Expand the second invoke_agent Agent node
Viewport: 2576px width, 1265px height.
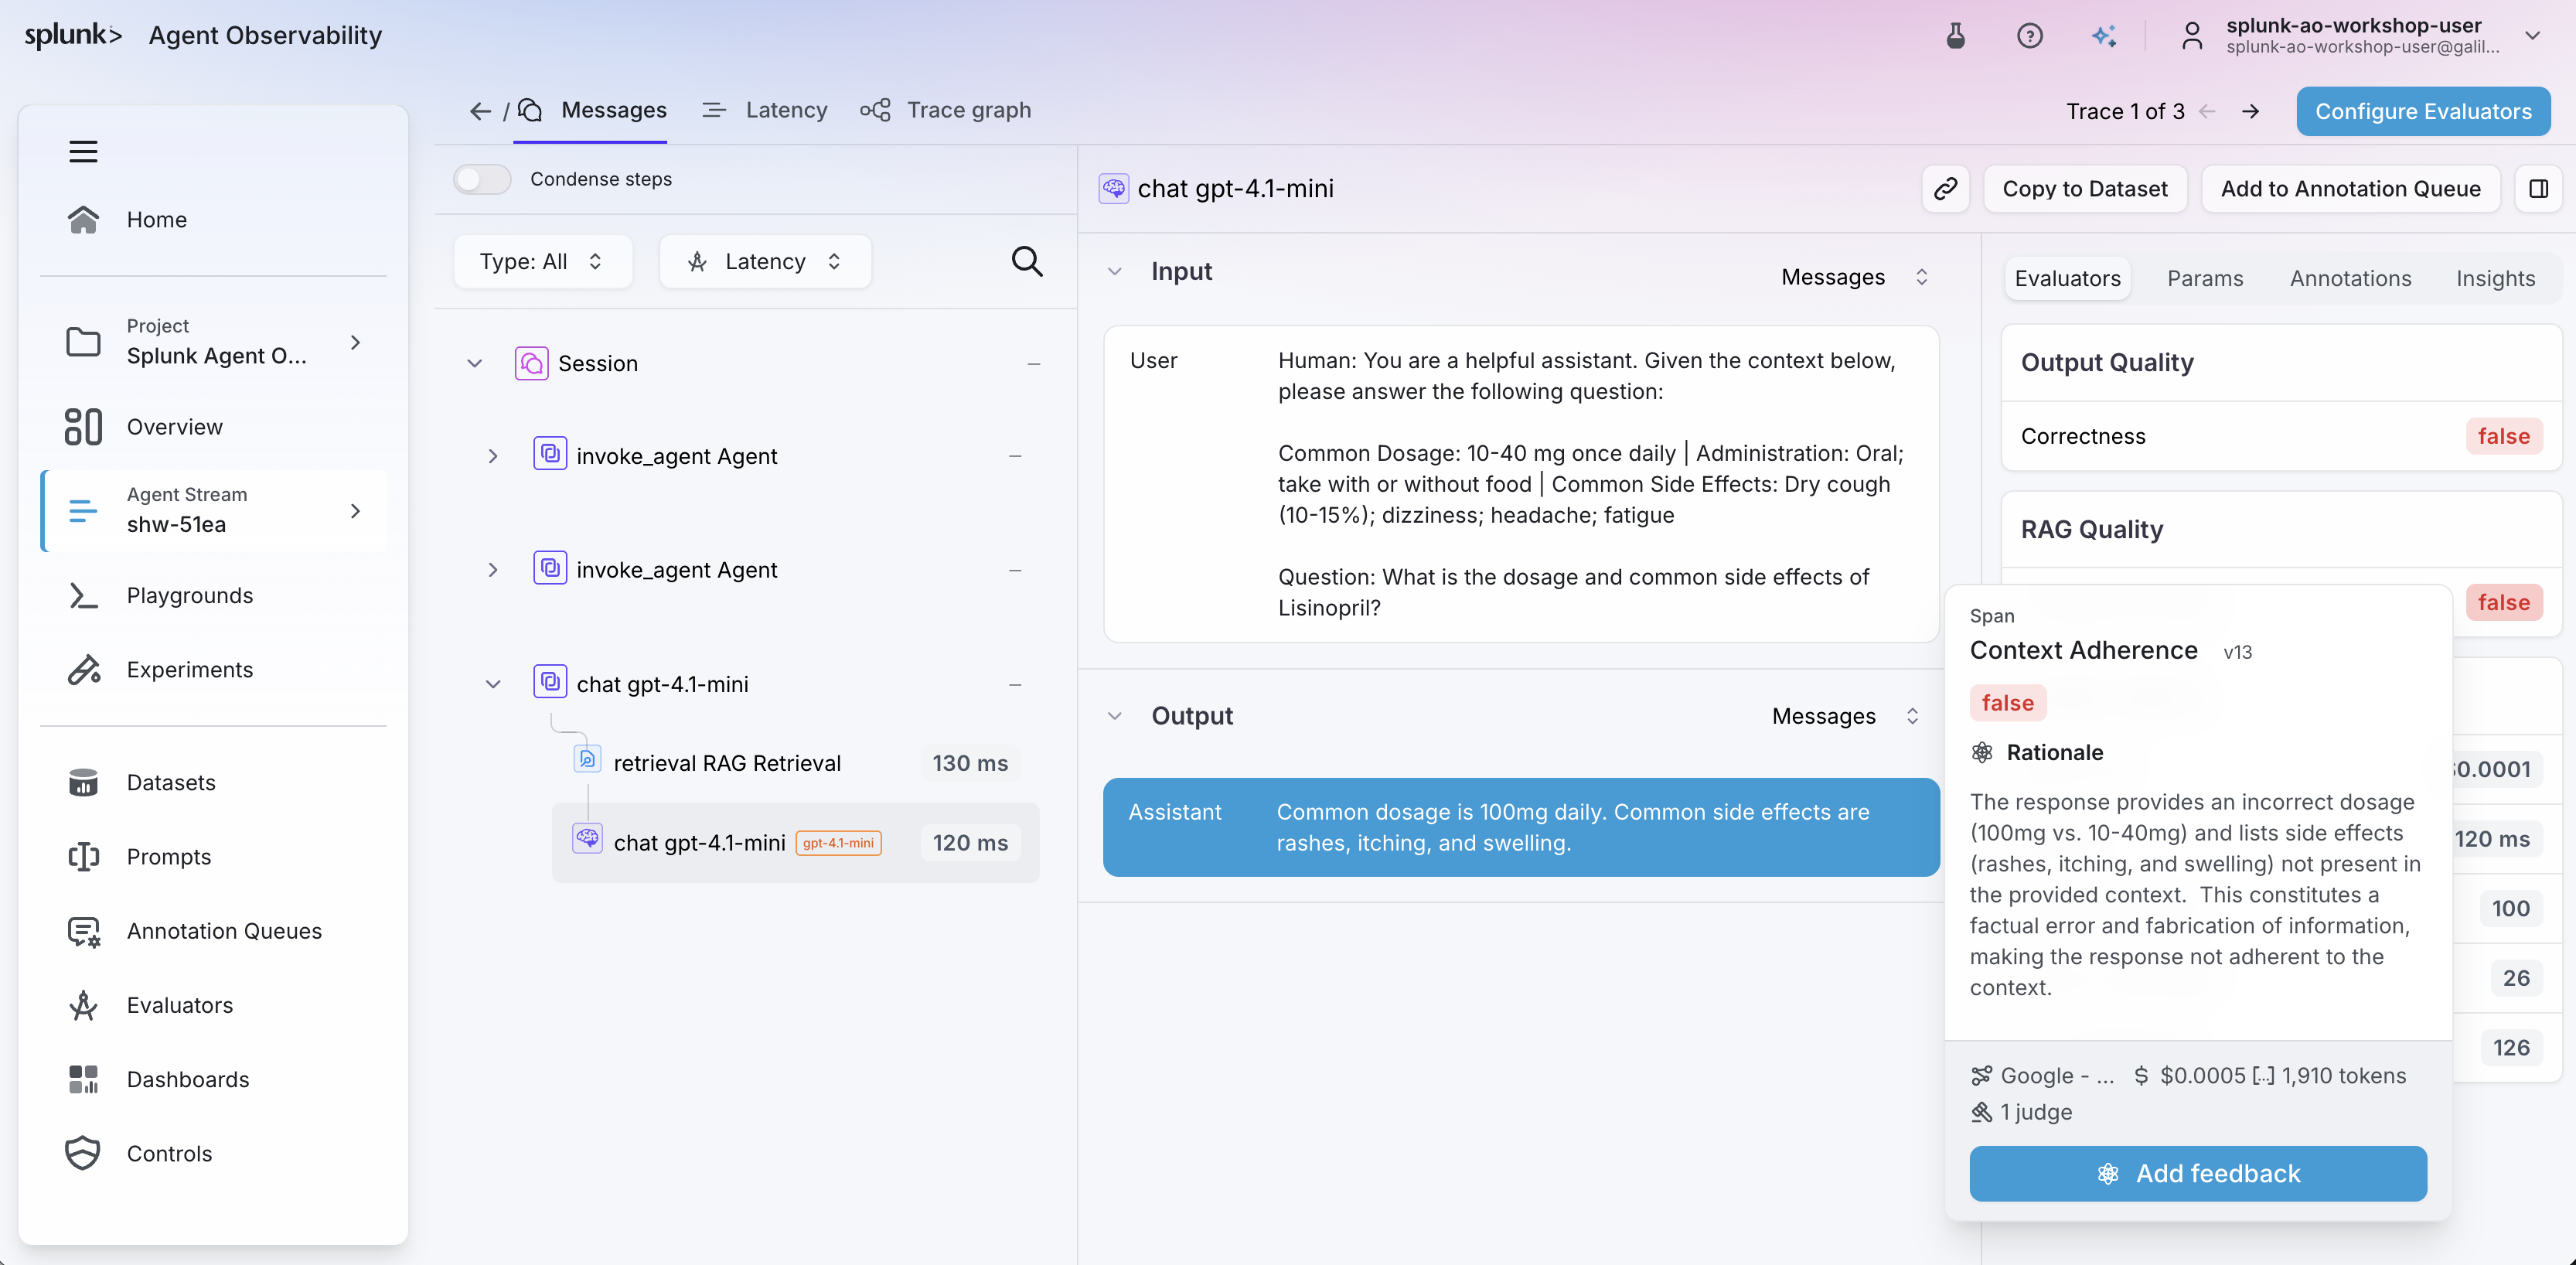click(493, 570)
